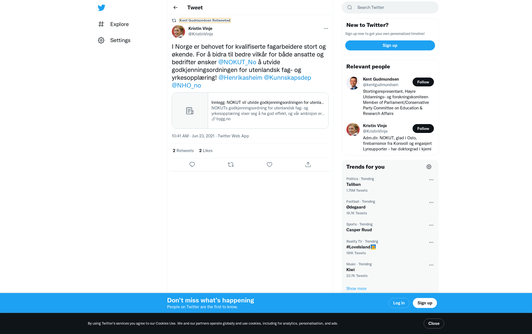The height and width of the screenshot is (334, 532).
Task: Click the Twitter bird logo
Action: [101, 8]
